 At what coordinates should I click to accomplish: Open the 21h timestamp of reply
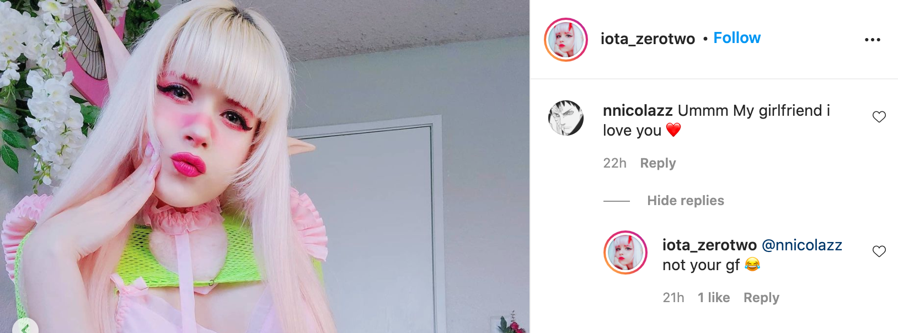coord(673,298)
